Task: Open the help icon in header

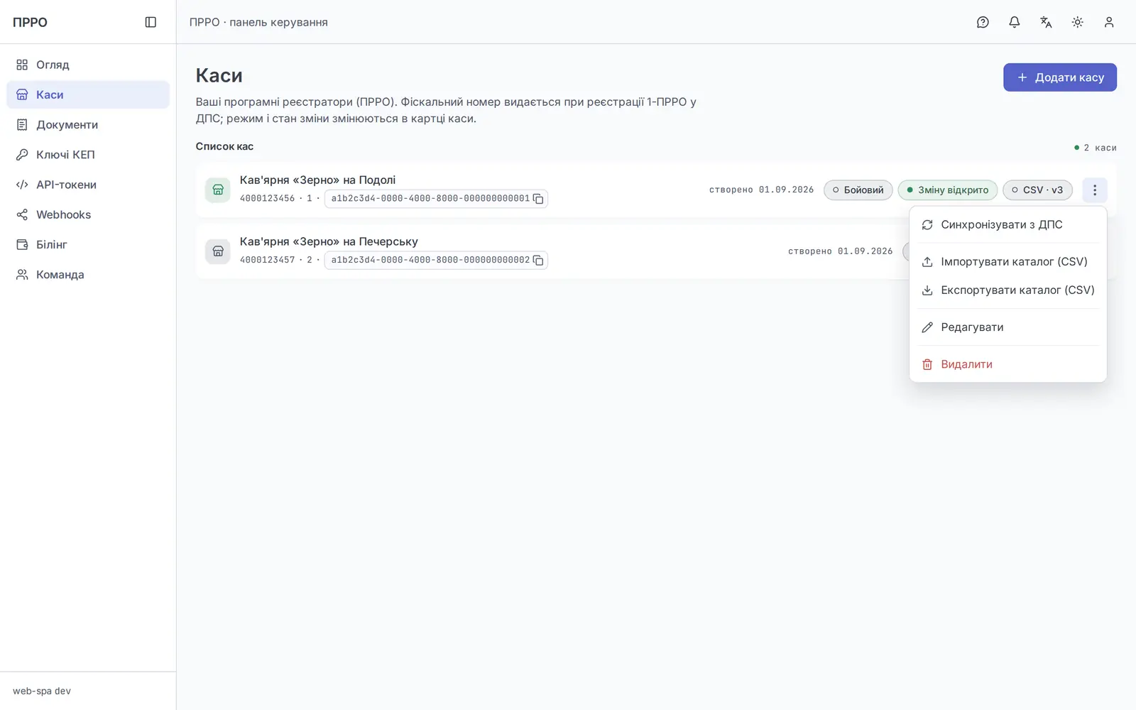Action: 983,22
